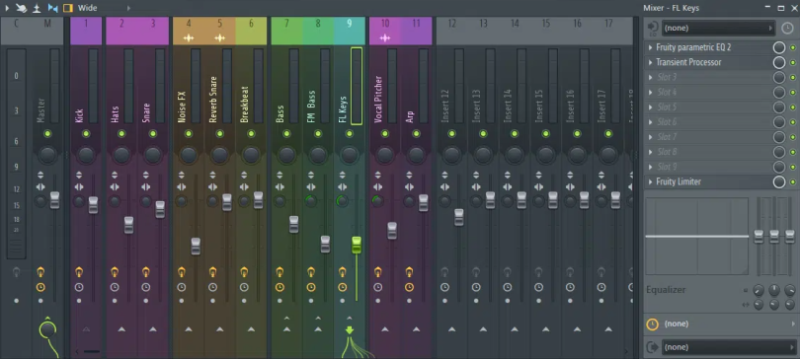The height and width of the screenshot is (359, 800).
Task: Click the equalizer graph display
Action: 697,237
